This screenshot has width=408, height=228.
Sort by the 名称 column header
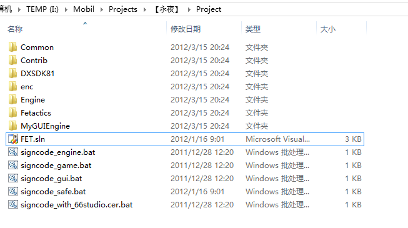click(x=15, y=29)
